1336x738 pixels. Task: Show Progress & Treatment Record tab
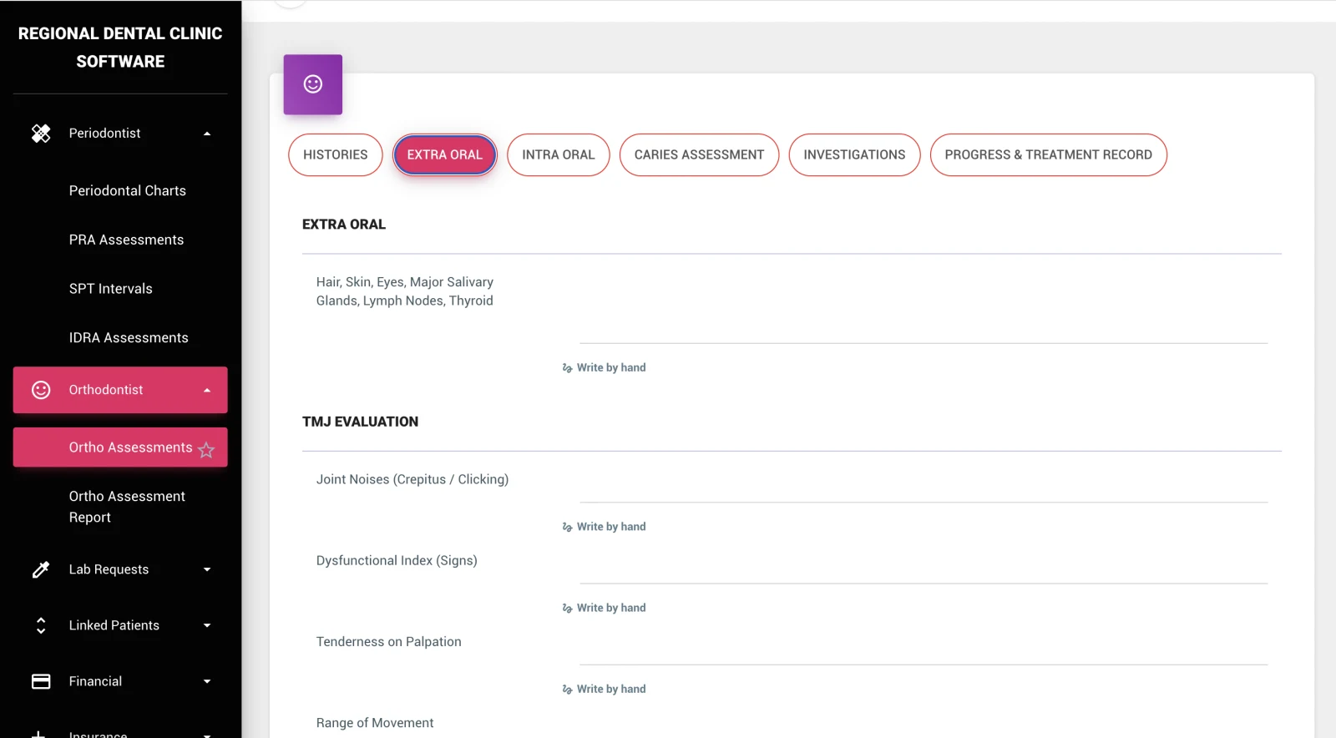[1048, 155]
